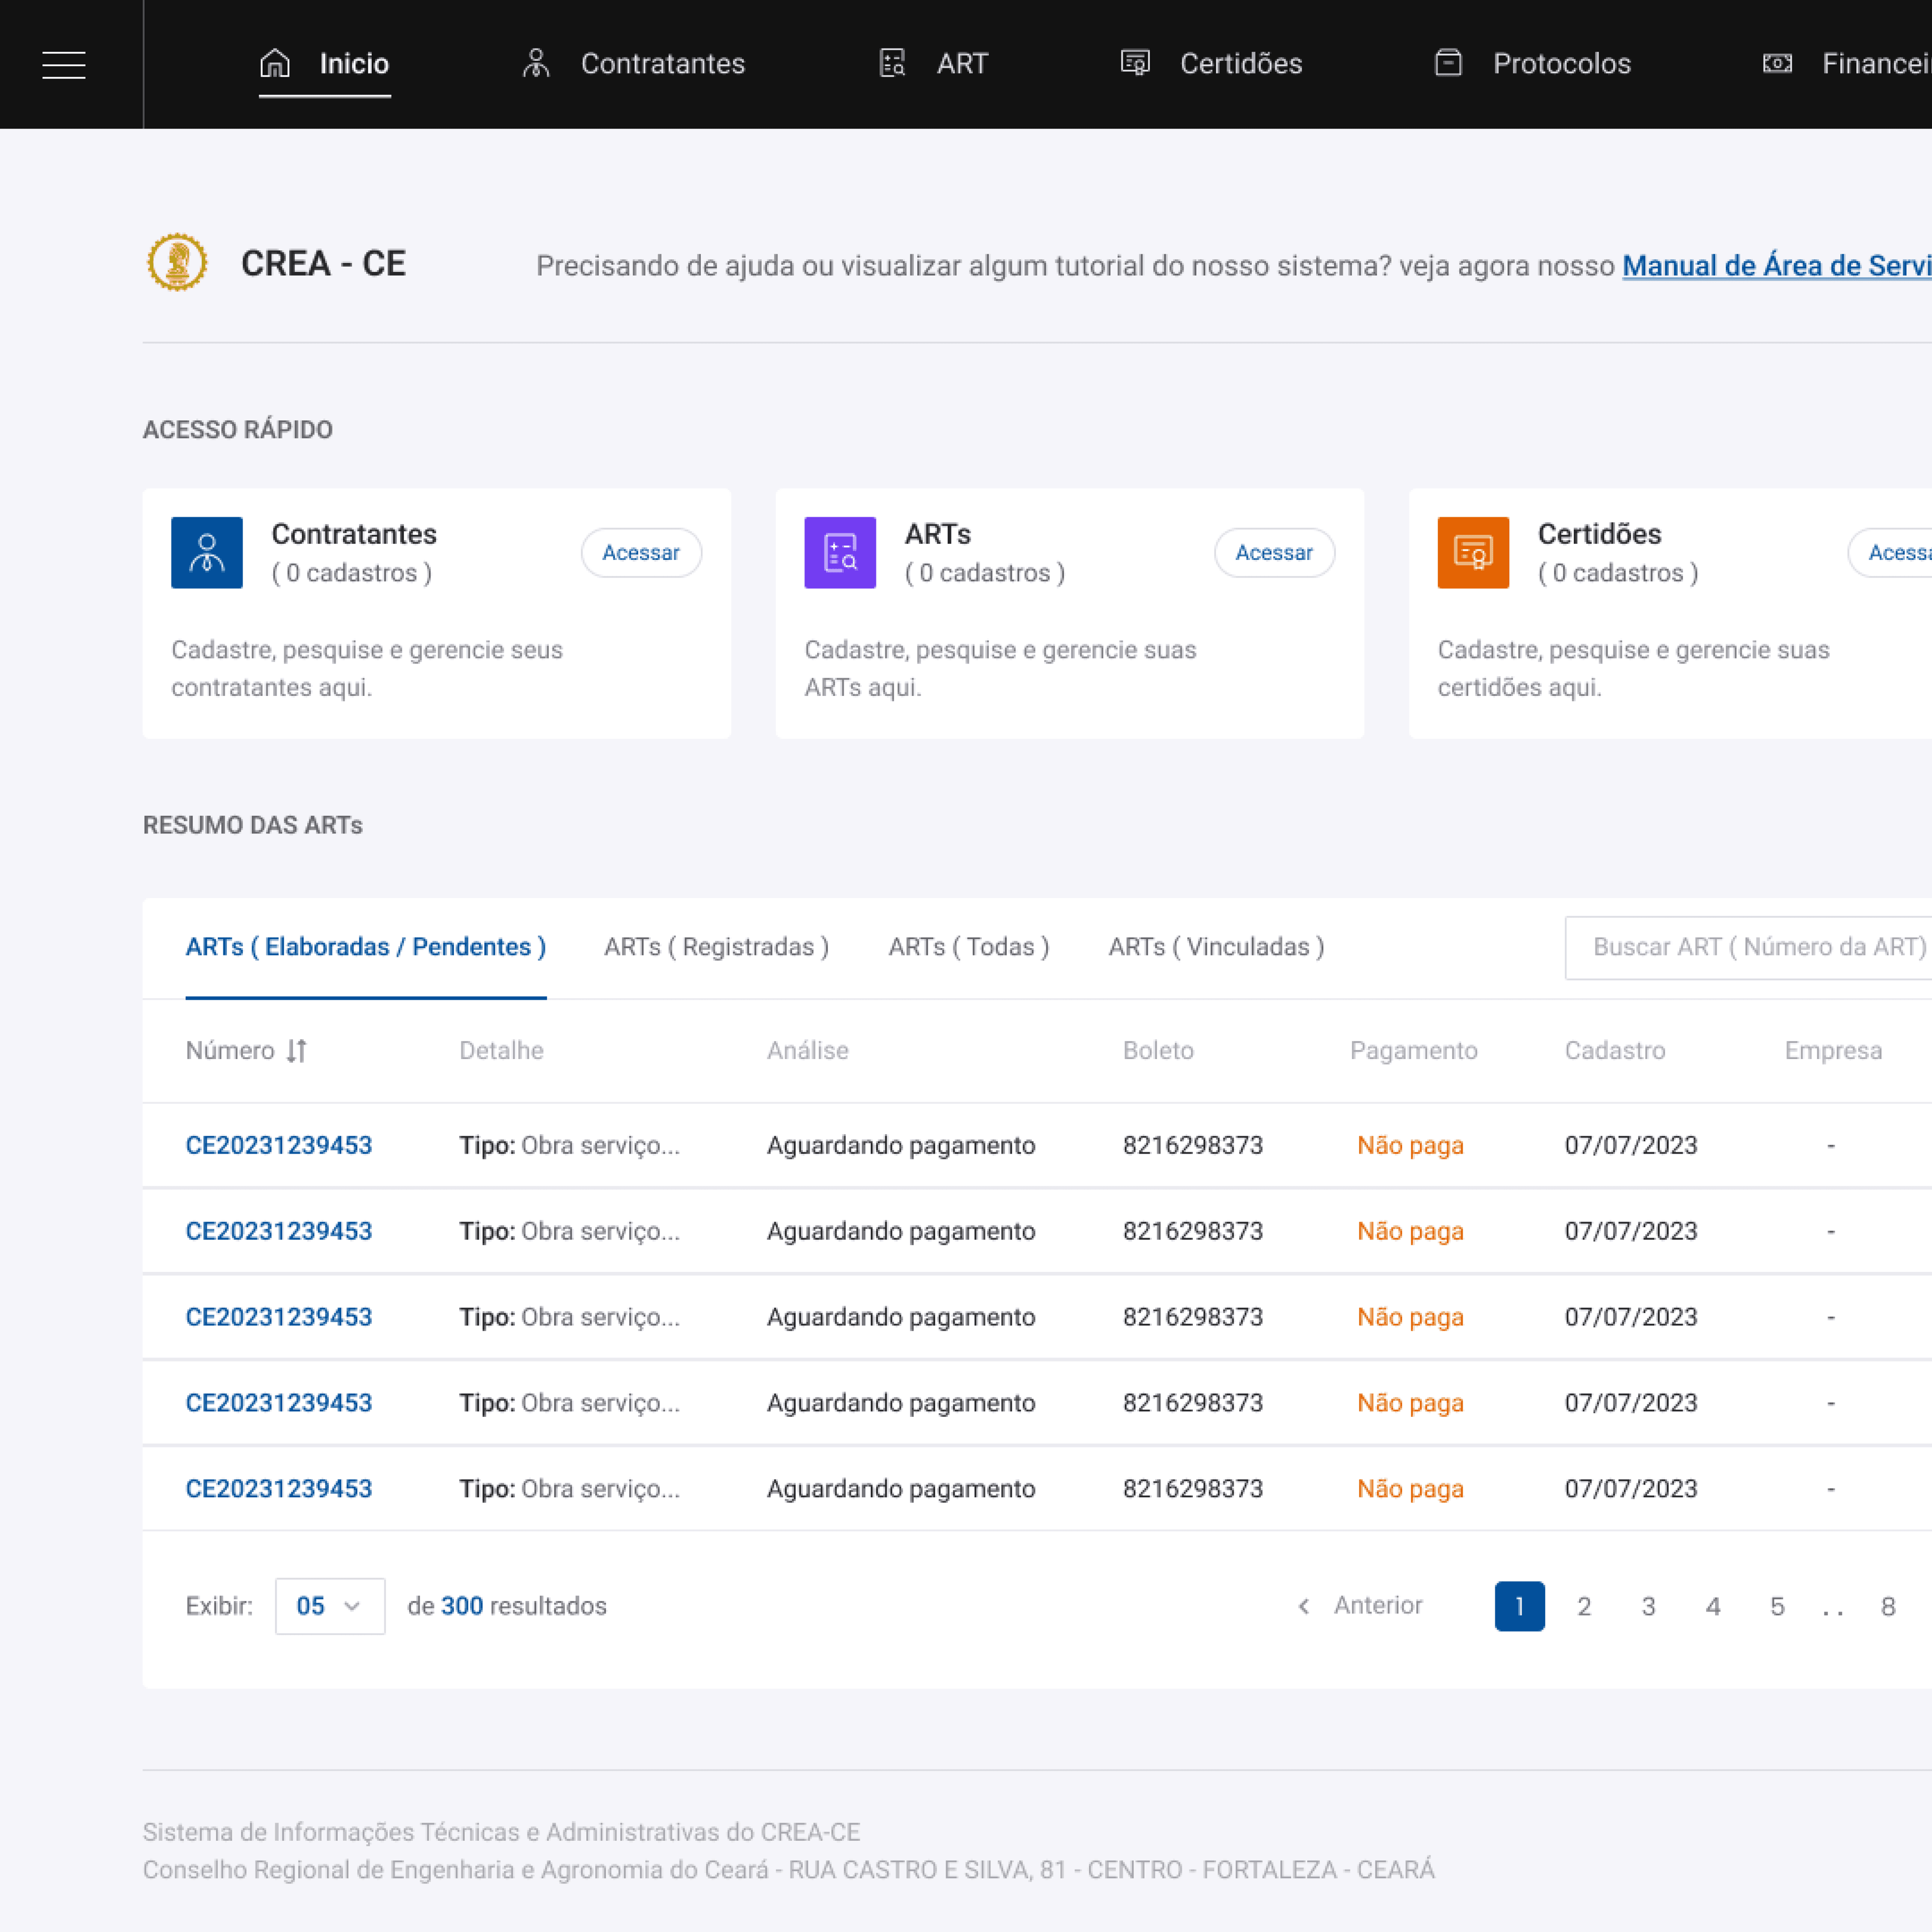Click the purple ARTs card icon
The width and height of the screenshot is (1932, 1932).
tap(840, 552)
